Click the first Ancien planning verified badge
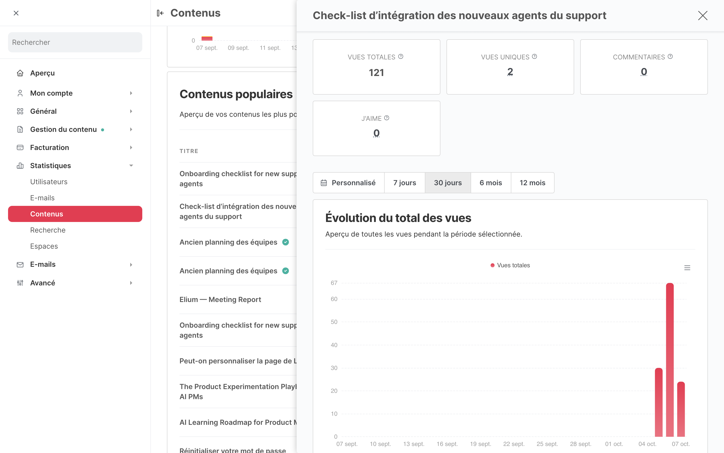 point(286,242)
